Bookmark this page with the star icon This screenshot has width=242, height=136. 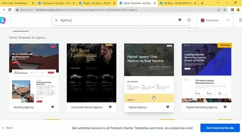coord(225,10)
